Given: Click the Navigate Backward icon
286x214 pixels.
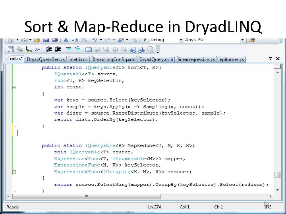Looking at the screenshot, I should [121, 40].
